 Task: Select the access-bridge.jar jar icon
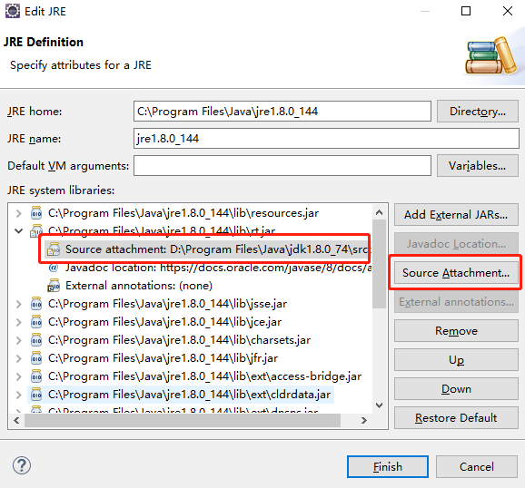coord(36,376)
